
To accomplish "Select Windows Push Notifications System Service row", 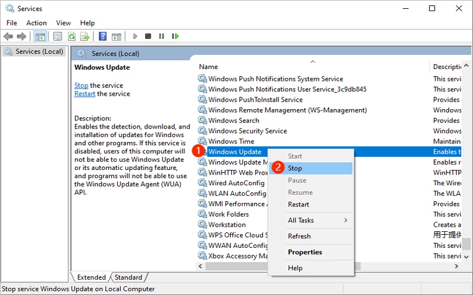I will (329, 78).
